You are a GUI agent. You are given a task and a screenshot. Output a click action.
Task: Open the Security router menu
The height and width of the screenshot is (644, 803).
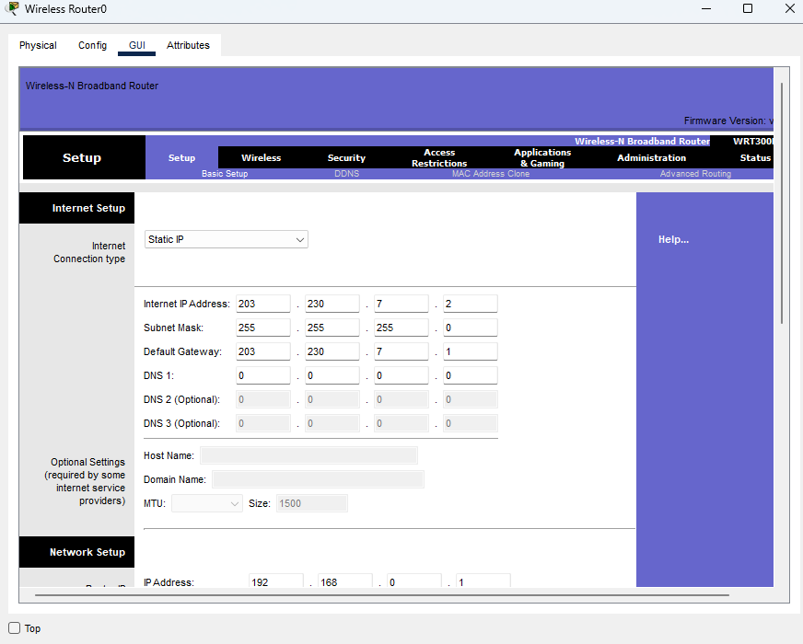(346, 157)
